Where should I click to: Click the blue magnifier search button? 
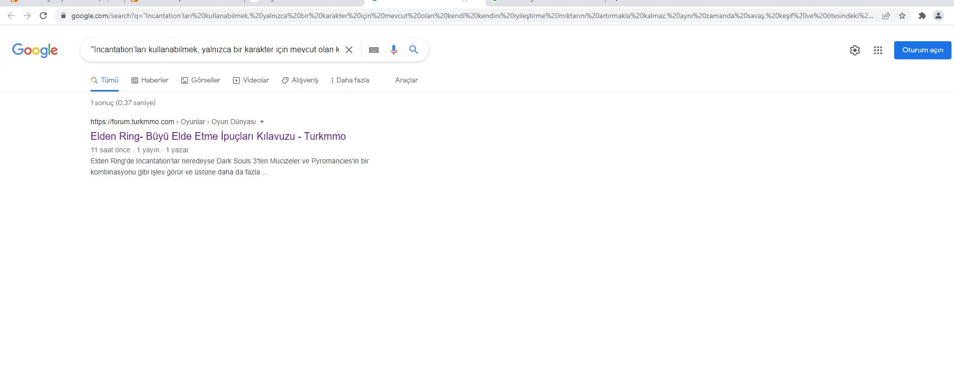(x=413, y=50)
